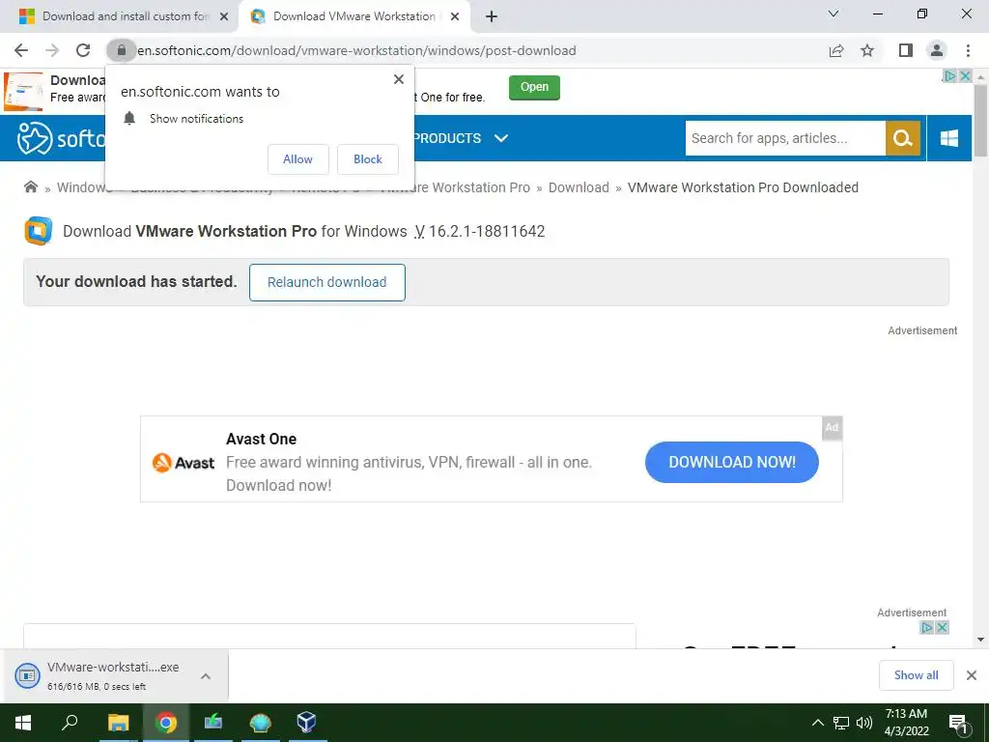Click the Advertisement label above Avast ad

[x=922, y=330]
